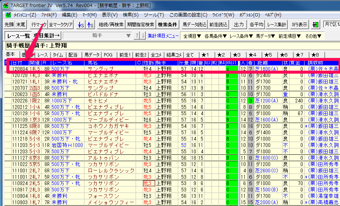Click 期間指定検索 button
The image size is (340, 206).
coord(140,25)
